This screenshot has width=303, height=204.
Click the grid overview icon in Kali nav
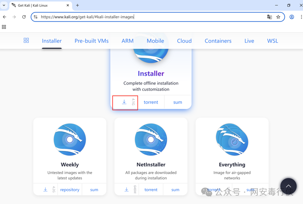coord(26,40)
